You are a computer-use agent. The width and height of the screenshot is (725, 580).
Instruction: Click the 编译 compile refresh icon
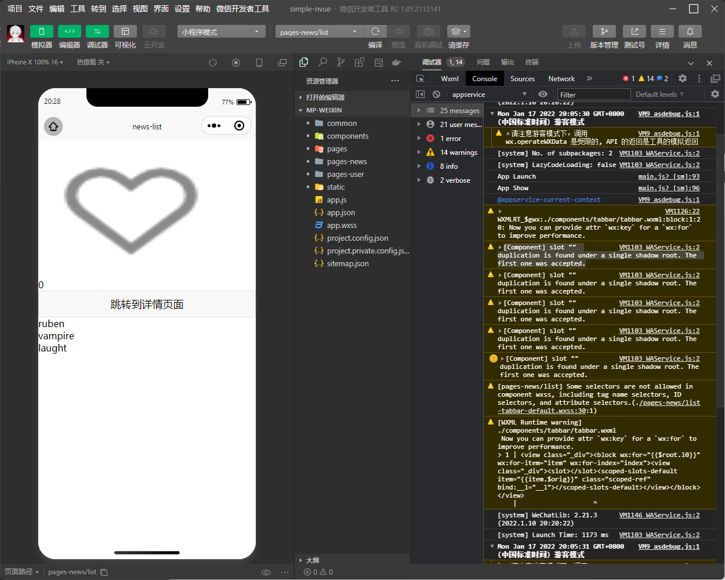click(375, 31)
